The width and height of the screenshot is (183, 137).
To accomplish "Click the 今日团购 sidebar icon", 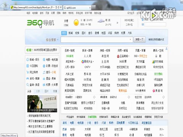I will pos(27,66).
